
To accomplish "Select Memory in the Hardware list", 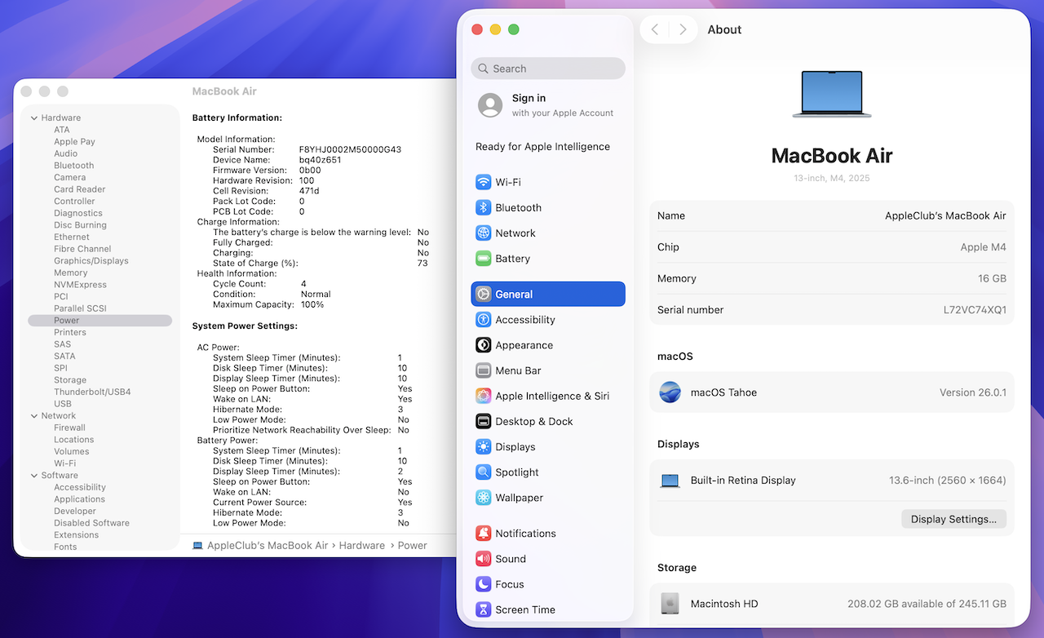I will point(70,272).
